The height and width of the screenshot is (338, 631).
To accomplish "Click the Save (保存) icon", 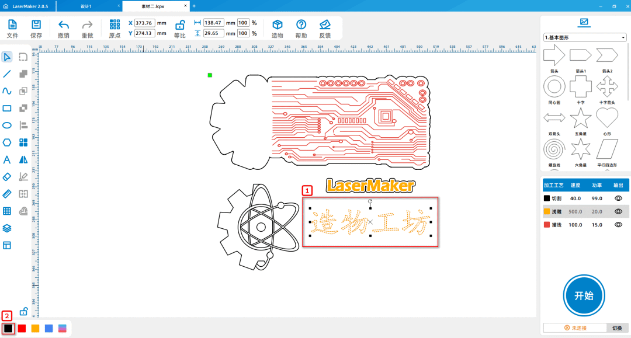I will (36, 25).
